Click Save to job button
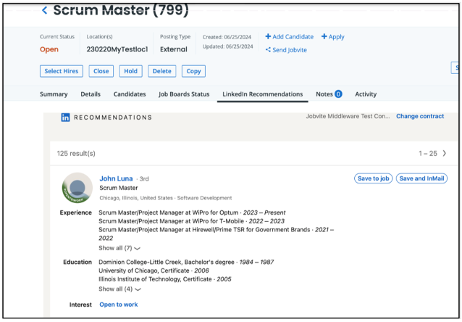 (x=374, y=178)
